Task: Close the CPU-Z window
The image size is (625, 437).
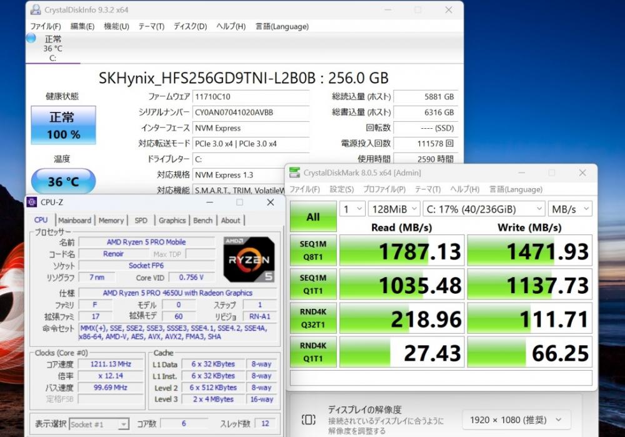Action: pyautogui.click(x=270, y=202)
